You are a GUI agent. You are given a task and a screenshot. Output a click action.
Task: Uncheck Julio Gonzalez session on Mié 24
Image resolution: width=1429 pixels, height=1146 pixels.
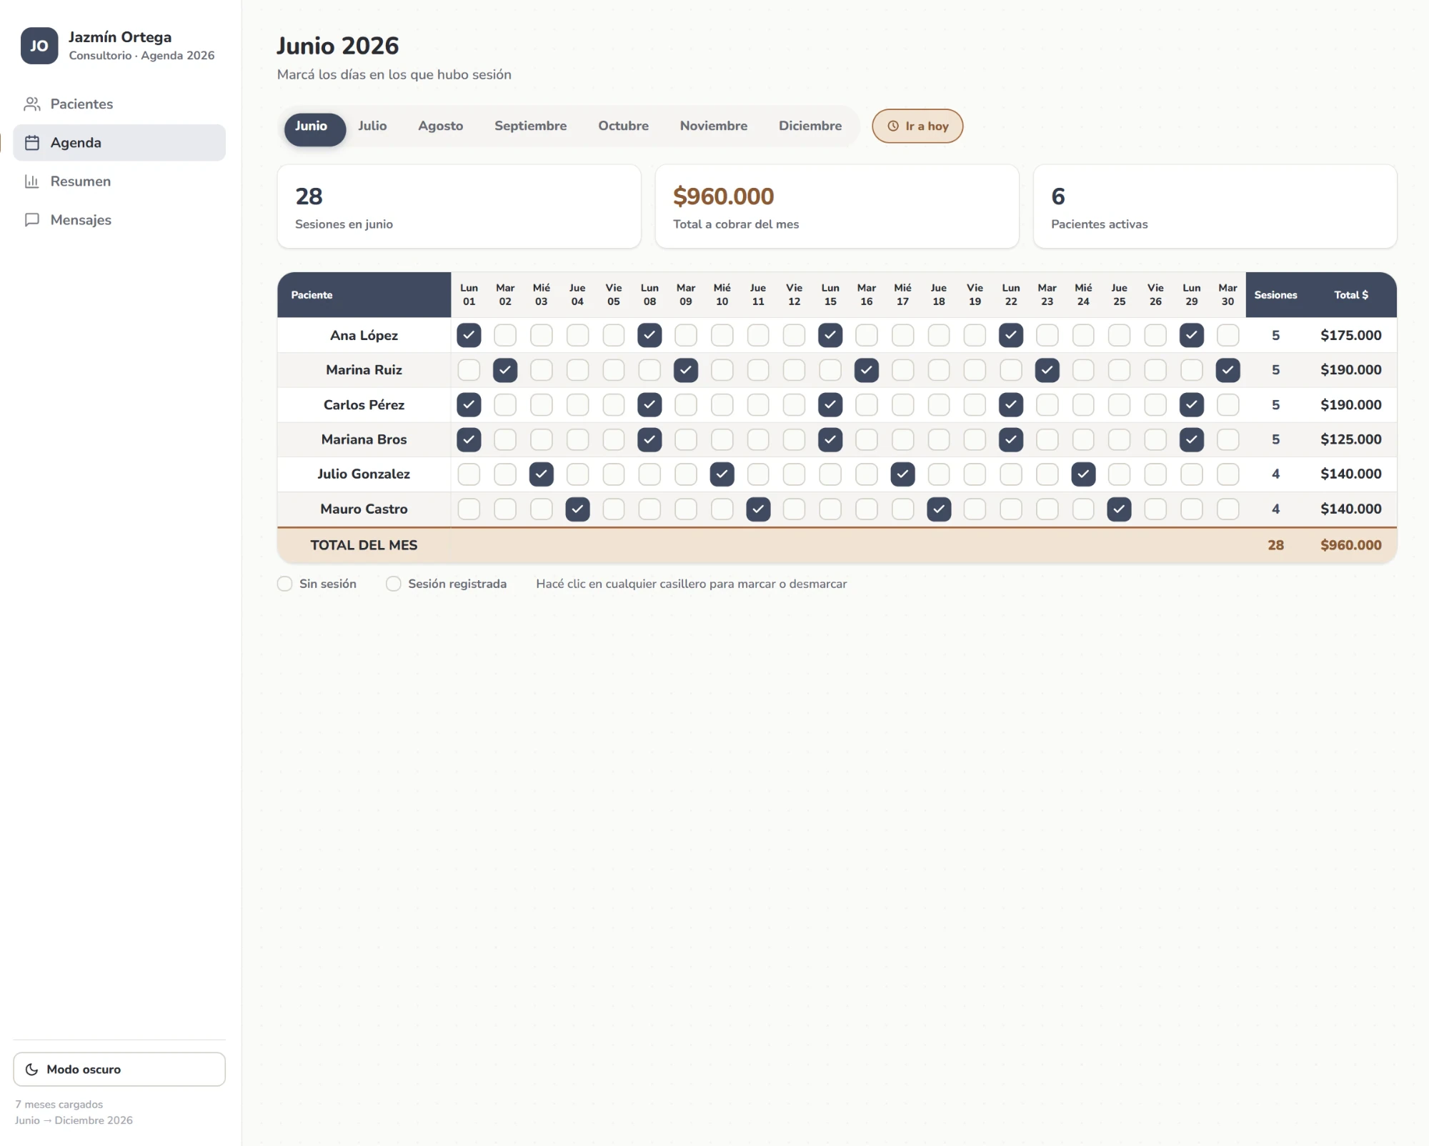tap(1083, 474)
